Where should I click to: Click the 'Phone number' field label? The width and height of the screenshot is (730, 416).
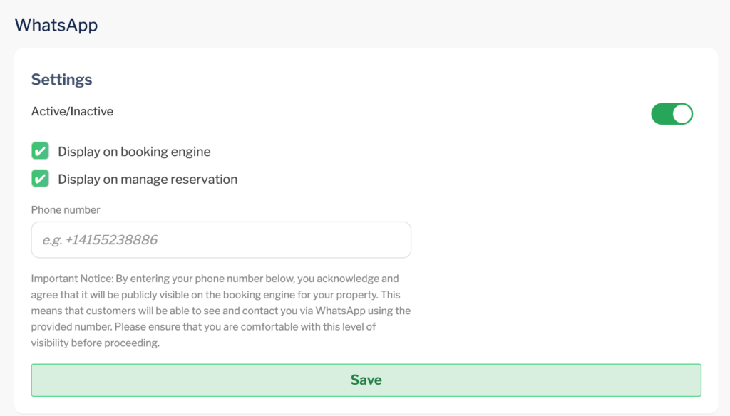pyautogui.click(x=66, y=210)
